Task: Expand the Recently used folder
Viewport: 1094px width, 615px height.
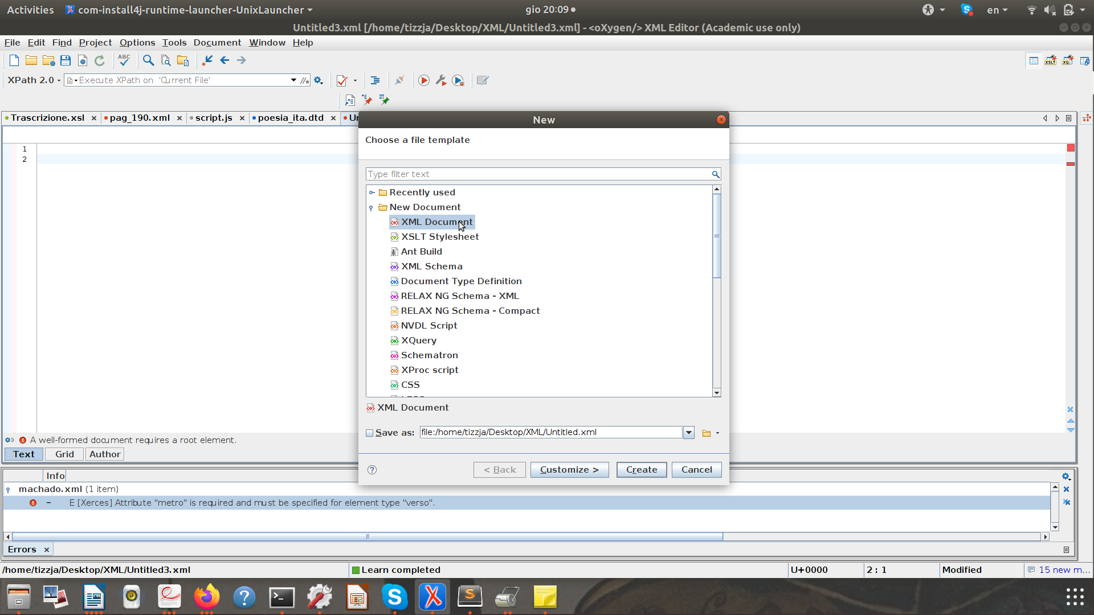Action: point(372,192)
